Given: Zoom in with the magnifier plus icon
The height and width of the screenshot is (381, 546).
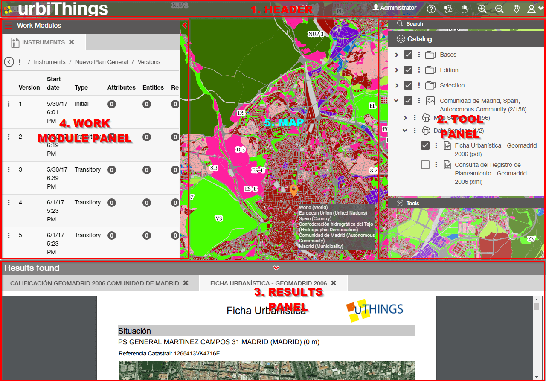Looking at the screenshot, I should (482, 9).
